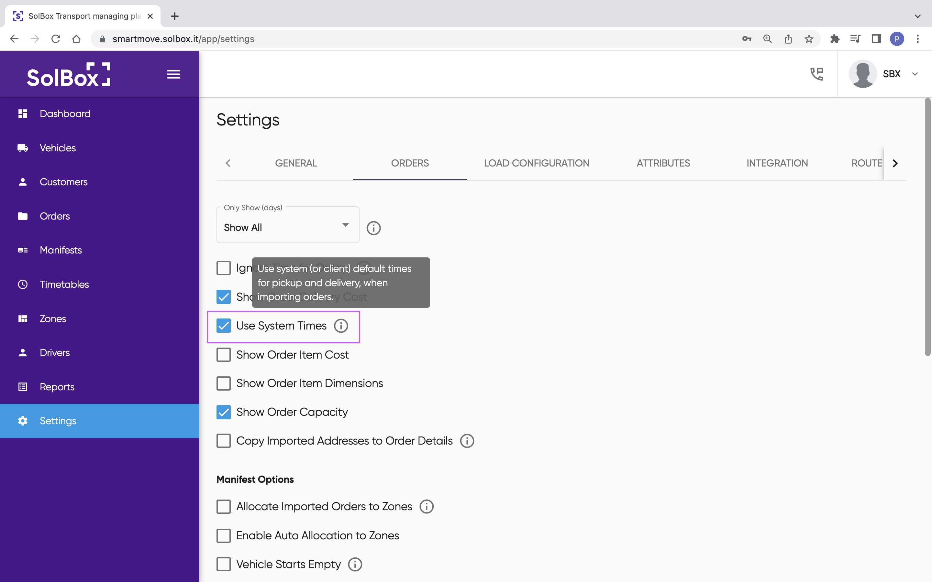Click the Vehicles truck icon
This screenshot has height=582, width=932.
[x=23, y=148]
